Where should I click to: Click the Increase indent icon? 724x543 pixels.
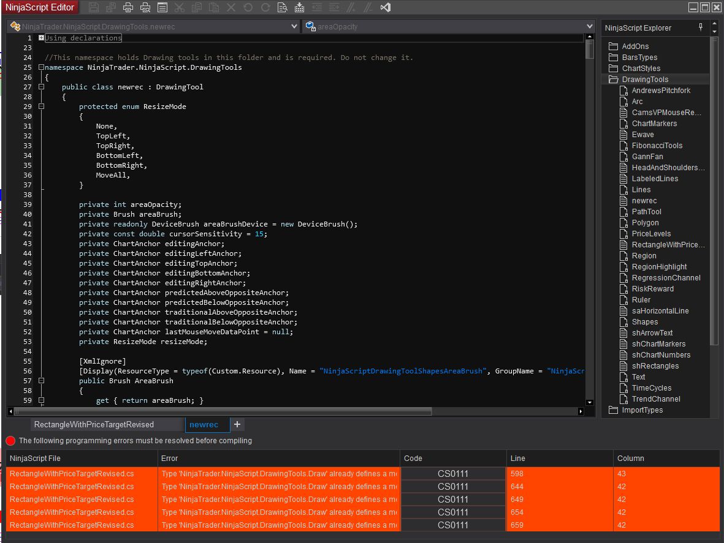point(334,7)
